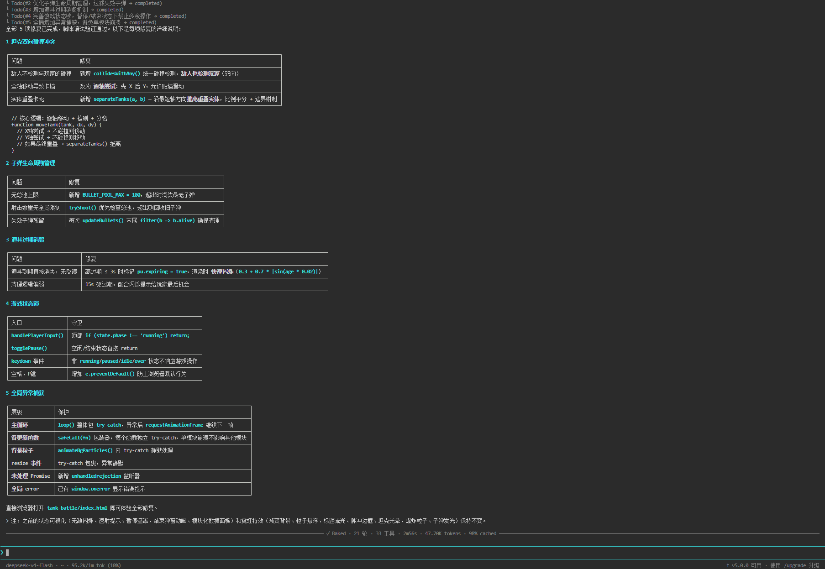Click '21 轮' count in summary line

tap(361, 533)
